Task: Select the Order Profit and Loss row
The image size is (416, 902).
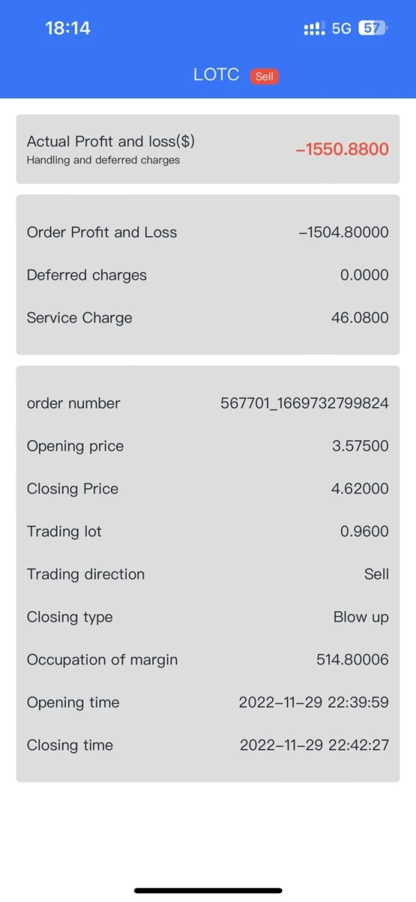Action: click(x=207, y=233)
